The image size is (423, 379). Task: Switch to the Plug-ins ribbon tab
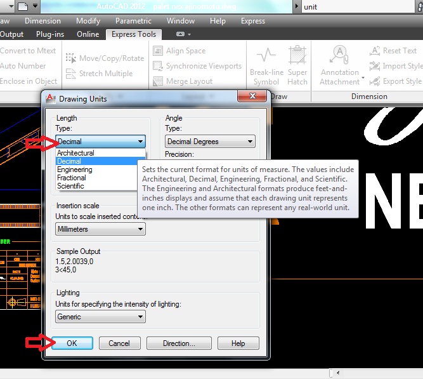click(50, 34)
